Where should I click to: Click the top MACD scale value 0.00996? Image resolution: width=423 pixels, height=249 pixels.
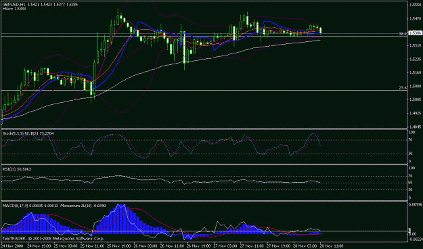[415, 204]
